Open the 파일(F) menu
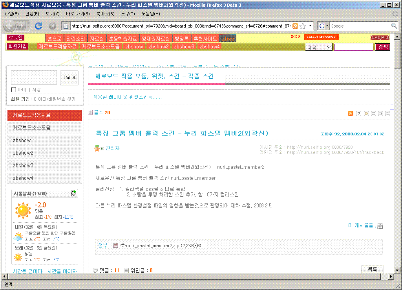The image size is (402, 290). pyautogui.click(x=11, y=14)
